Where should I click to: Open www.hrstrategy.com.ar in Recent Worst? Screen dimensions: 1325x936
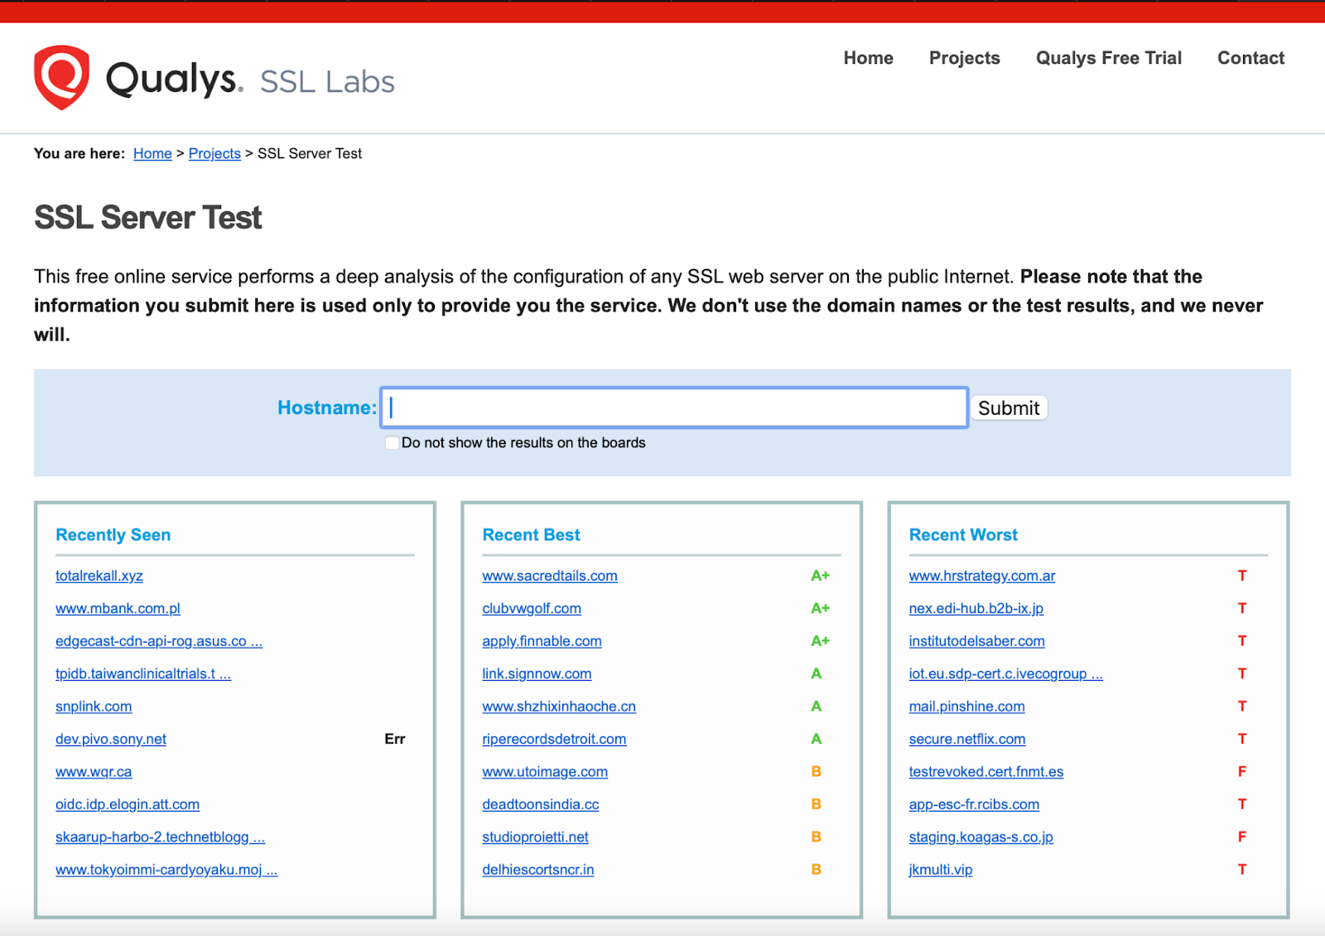[982, 576]
